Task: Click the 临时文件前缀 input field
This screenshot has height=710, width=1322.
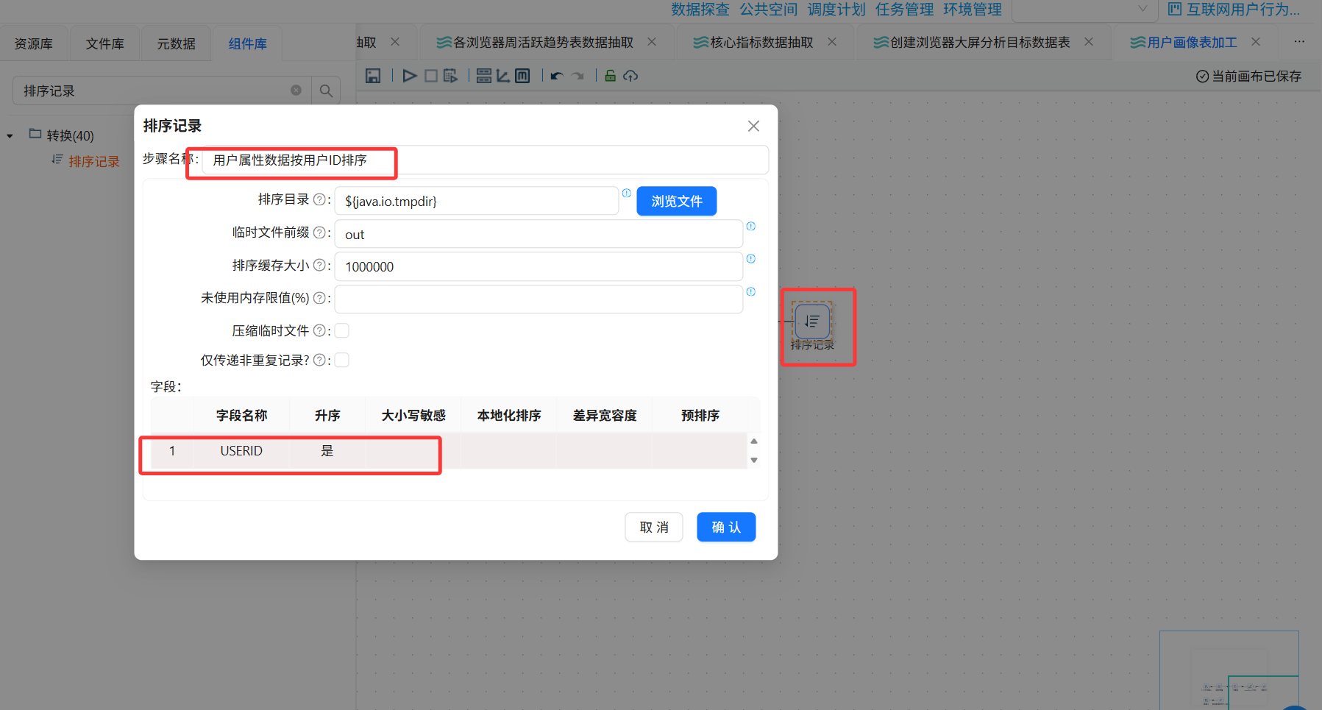Action: point(539,234)
